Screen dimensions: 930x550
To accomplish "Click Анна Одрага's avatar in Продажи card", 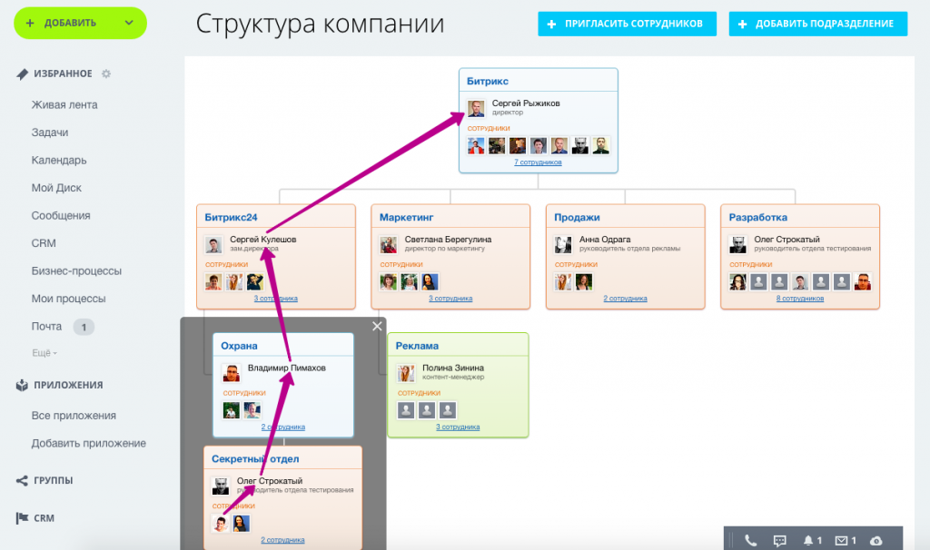I will click(563, 244).
